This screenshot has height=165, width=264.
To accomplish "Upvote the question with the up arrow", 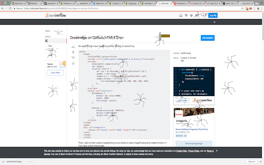I will pyautogui.click(x=73, y=47).
